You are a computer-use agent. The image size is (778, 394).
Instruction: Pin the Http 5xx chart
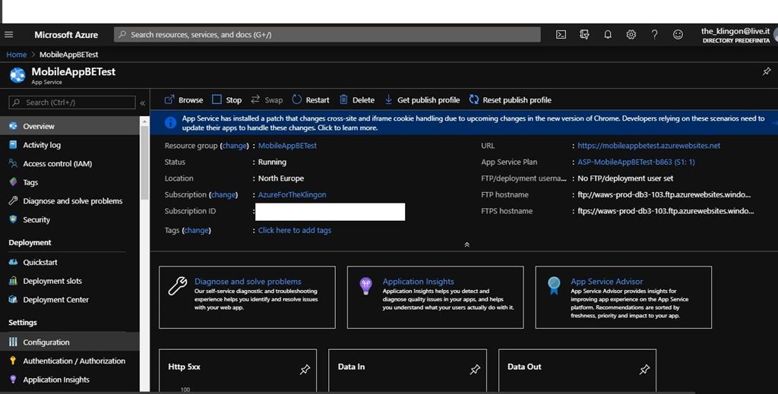[305, 369]
